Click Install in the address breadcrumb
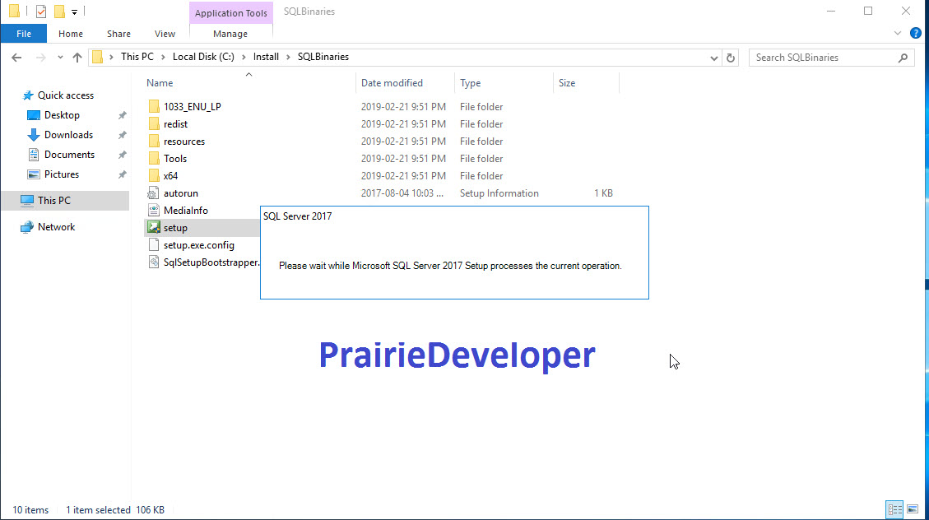929x520 pixels. [x=266, y=57]
